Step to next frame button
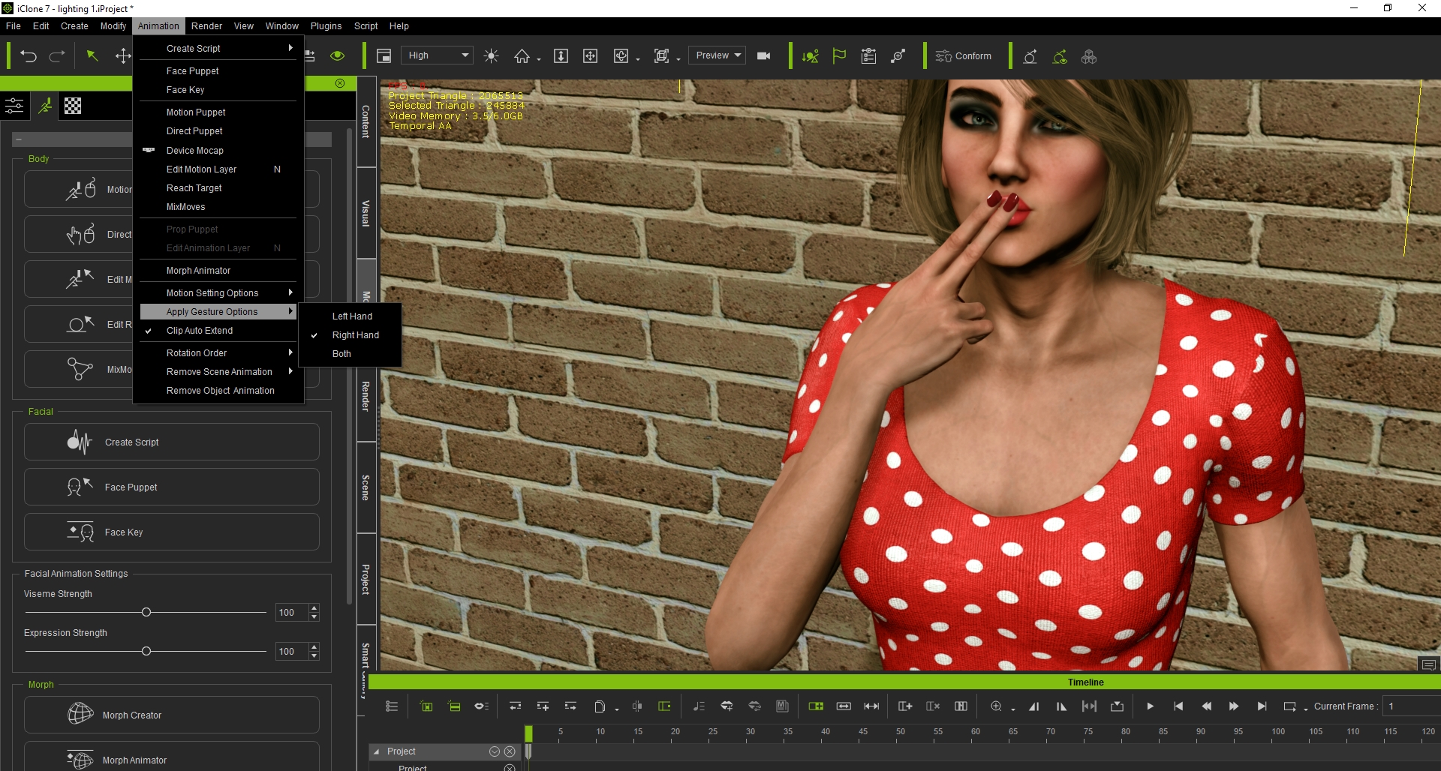Image resolution: width=1441 pixels, height=771 pixels. tap(1234, 706)
